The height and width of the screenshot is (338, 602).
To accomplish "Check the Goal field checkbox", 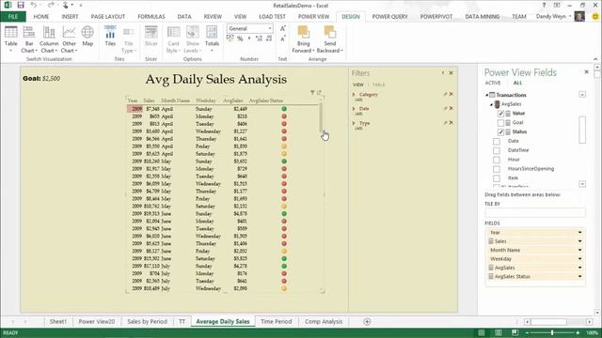I will (x=500, y=123).
